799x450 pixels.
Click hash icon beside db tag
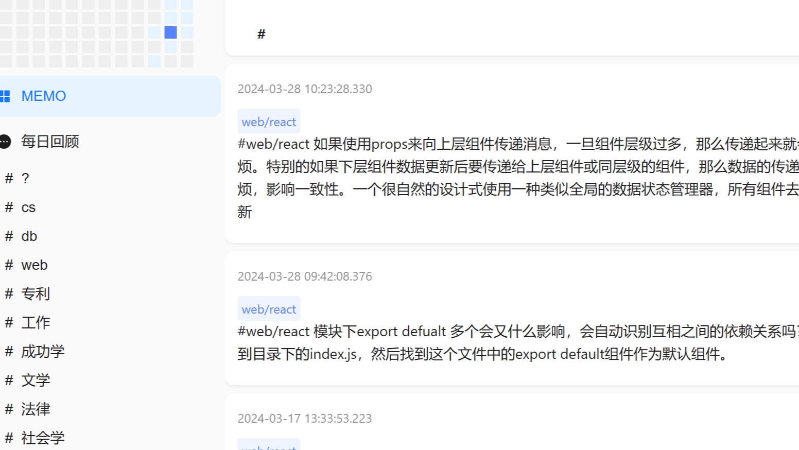point(9,236)
